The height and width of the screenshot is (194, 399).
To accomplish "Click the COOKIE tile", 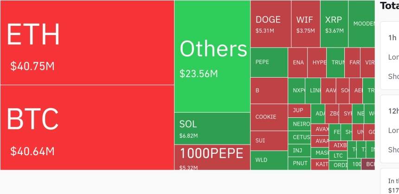I will click(x=269, y=117).
